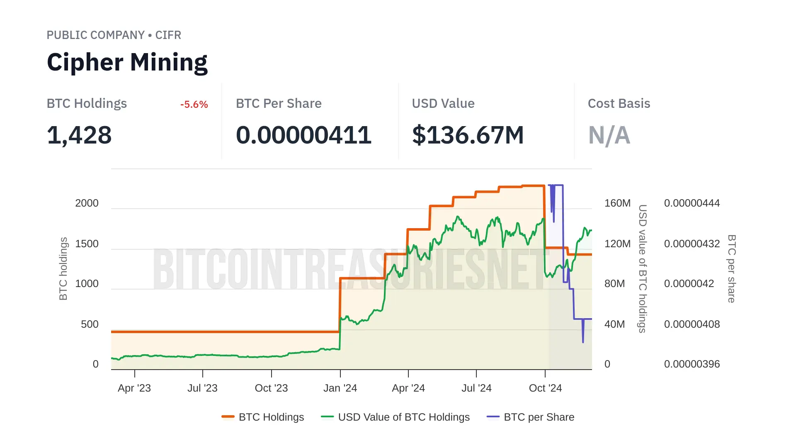Toggle USD Value of BTC Holdings legend
The height and width of the screenshot is (448, 796).
click(404, 417)
